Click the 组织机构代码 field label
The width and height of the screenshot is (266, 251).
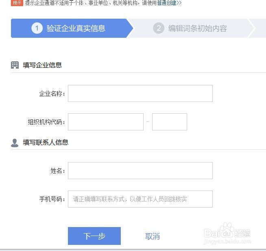(46, 122)
